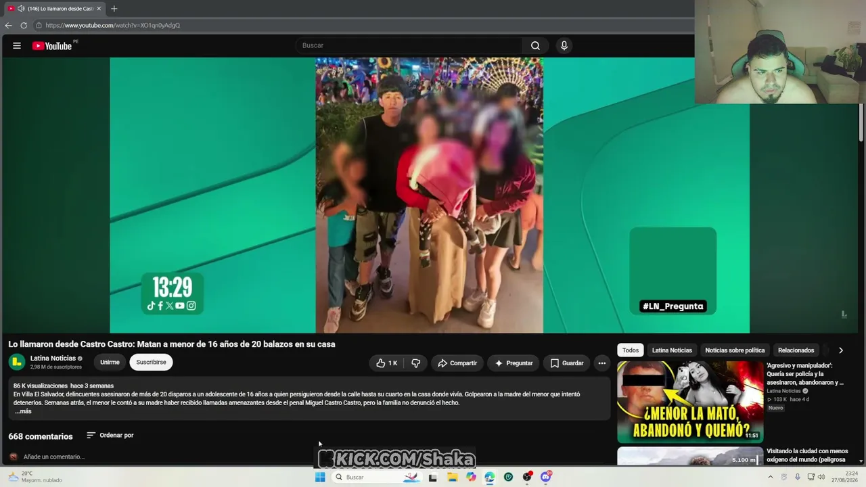Open Copilot from the taskbar
Image resolution: width=866 pixels, height=487 pixels.
[x=471, y=477]
